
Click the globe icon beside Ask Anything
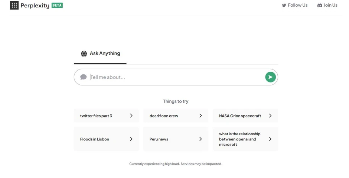(84, 54)
